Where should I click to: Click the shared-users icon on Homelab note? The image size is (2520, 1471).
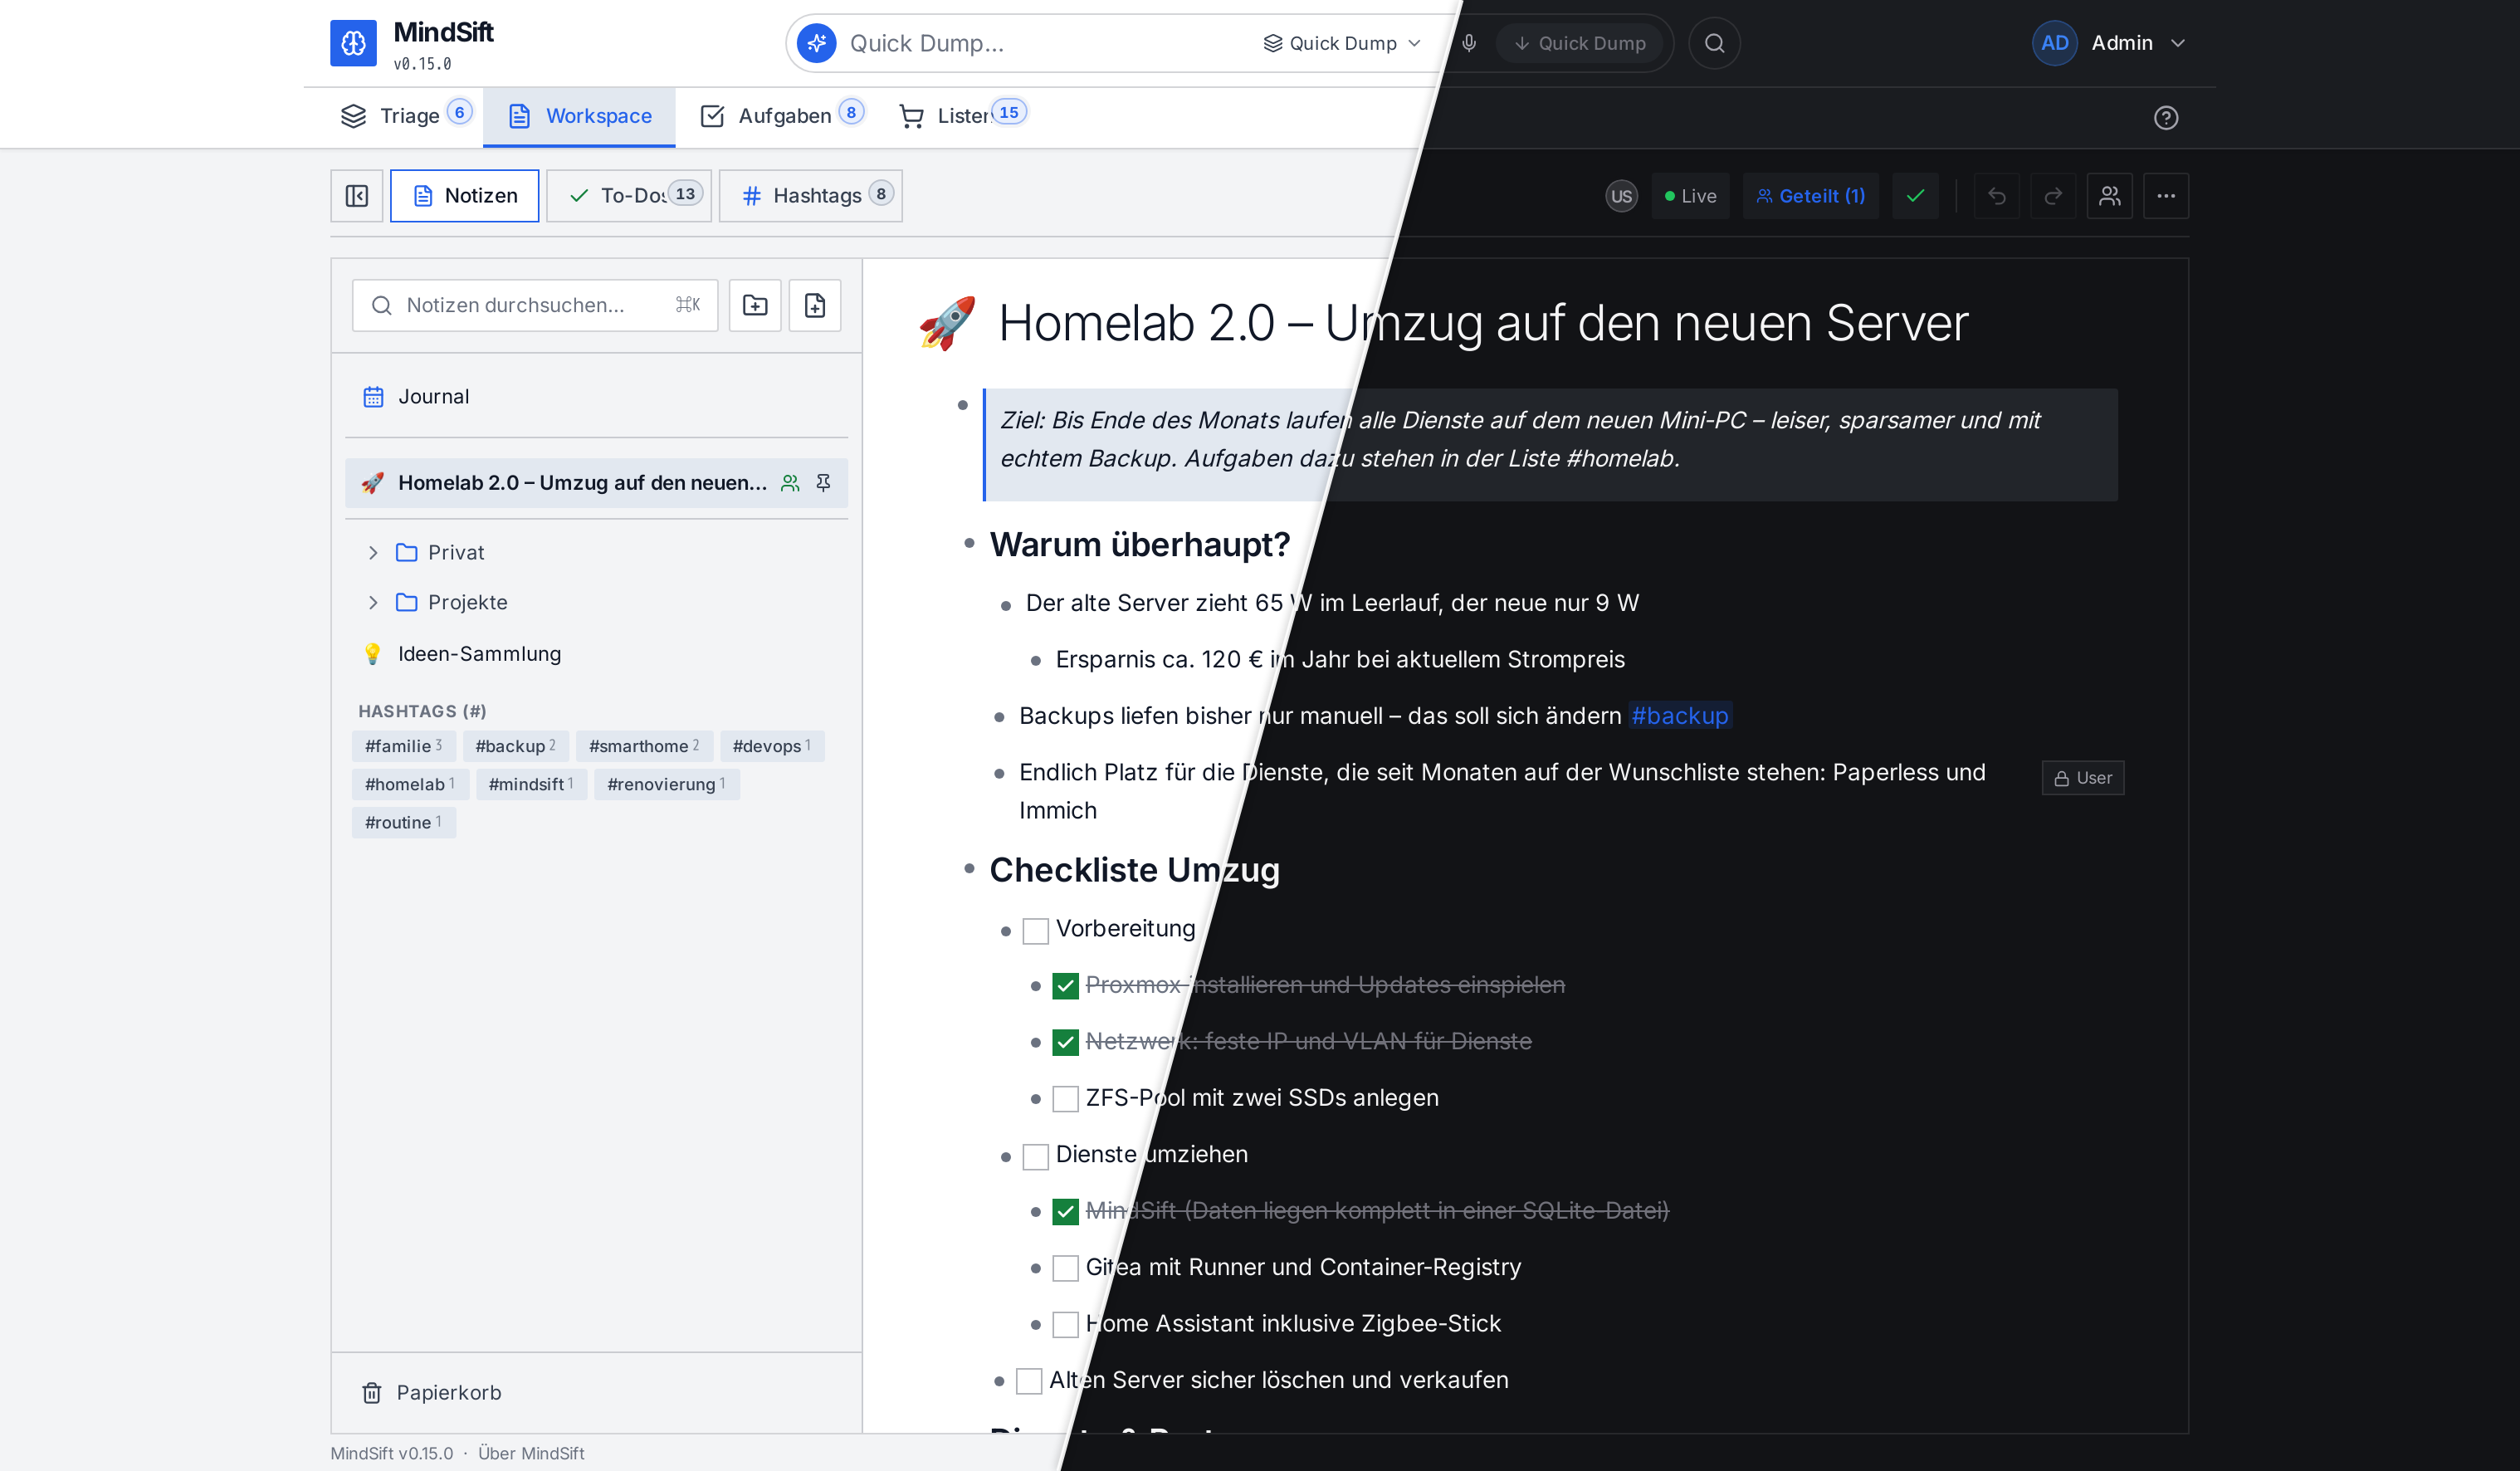[790, 483]
